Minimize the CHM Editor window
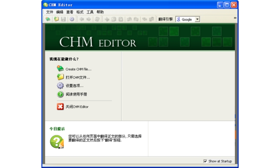Image resolution: width=280 pixels, height=168 pixels. click(x=220, y=5)
